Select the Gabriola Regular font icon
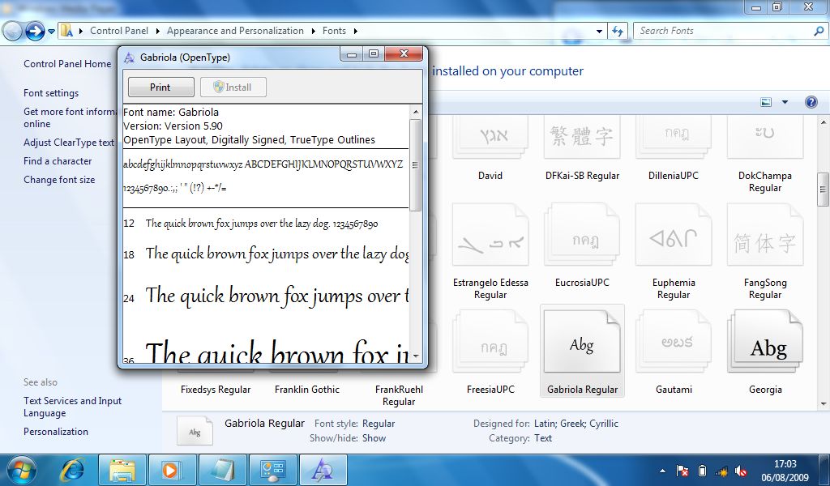Screen dimensions: 830x486 [x=582, y=342]
